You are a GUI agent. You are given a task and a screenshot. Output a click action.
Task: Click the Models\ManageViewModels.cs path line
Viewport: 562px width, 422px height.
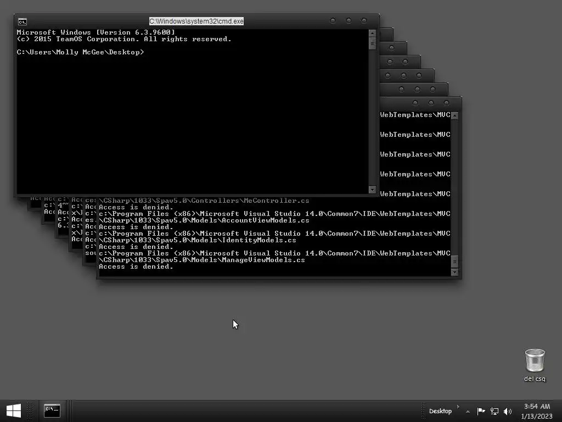click(202, 260)
